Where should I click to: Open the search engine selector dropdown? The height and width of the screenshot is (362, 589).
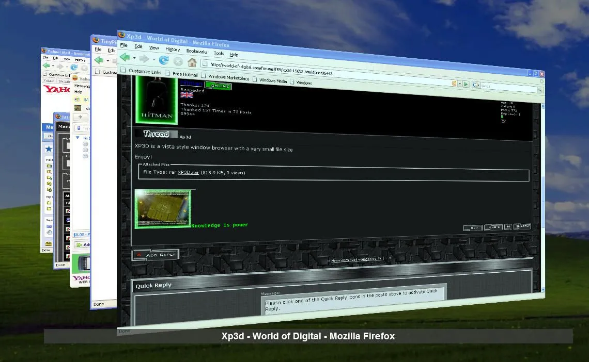coord(478,85)
